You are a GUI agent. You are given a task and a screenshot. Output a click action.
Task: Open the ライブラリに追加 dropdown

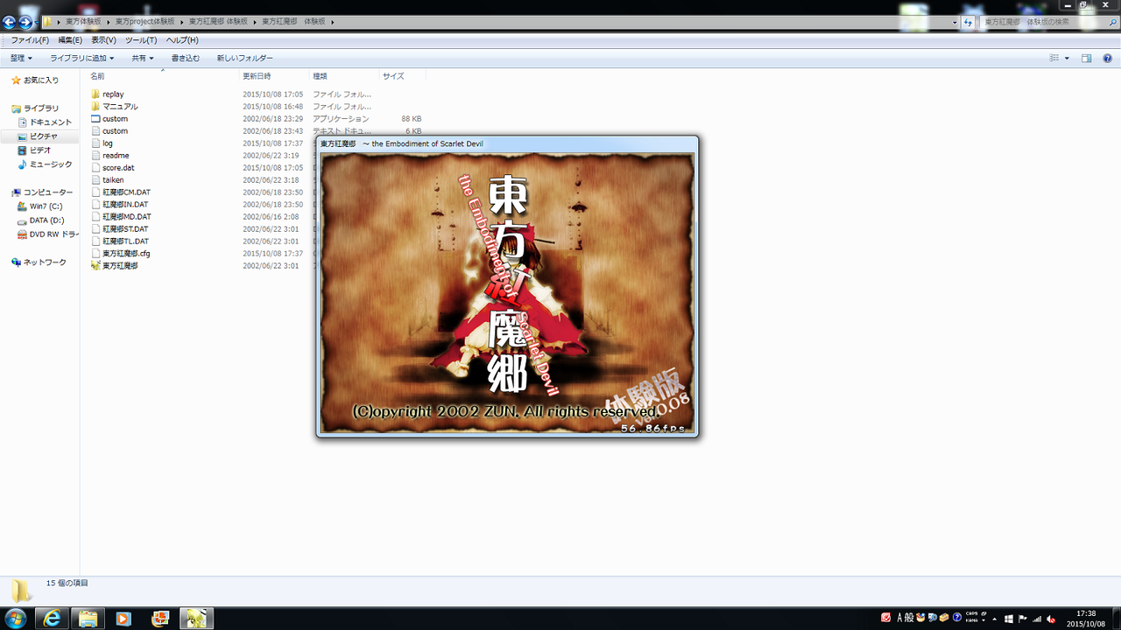[82, 58]
